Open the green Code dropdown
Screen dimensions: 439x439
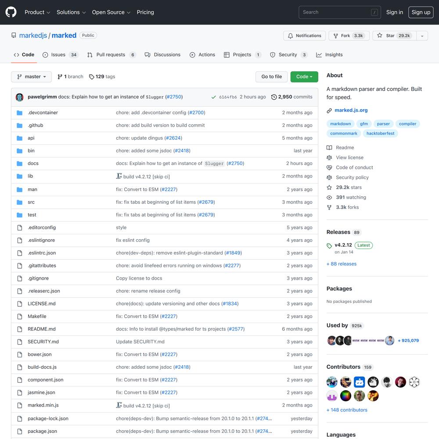tap(304, 77)
